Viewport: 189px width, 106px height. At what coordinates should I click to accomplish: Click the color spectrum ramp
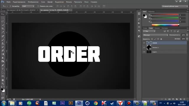165,25
